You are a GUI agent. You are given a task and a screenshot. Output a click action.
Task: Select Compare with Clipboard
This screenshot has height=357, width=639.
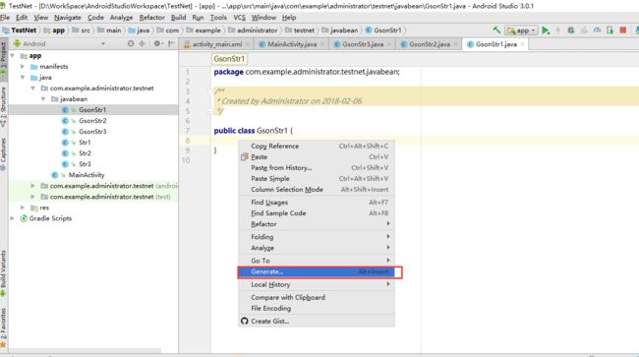pyautogui.click(x=317, y=297)
